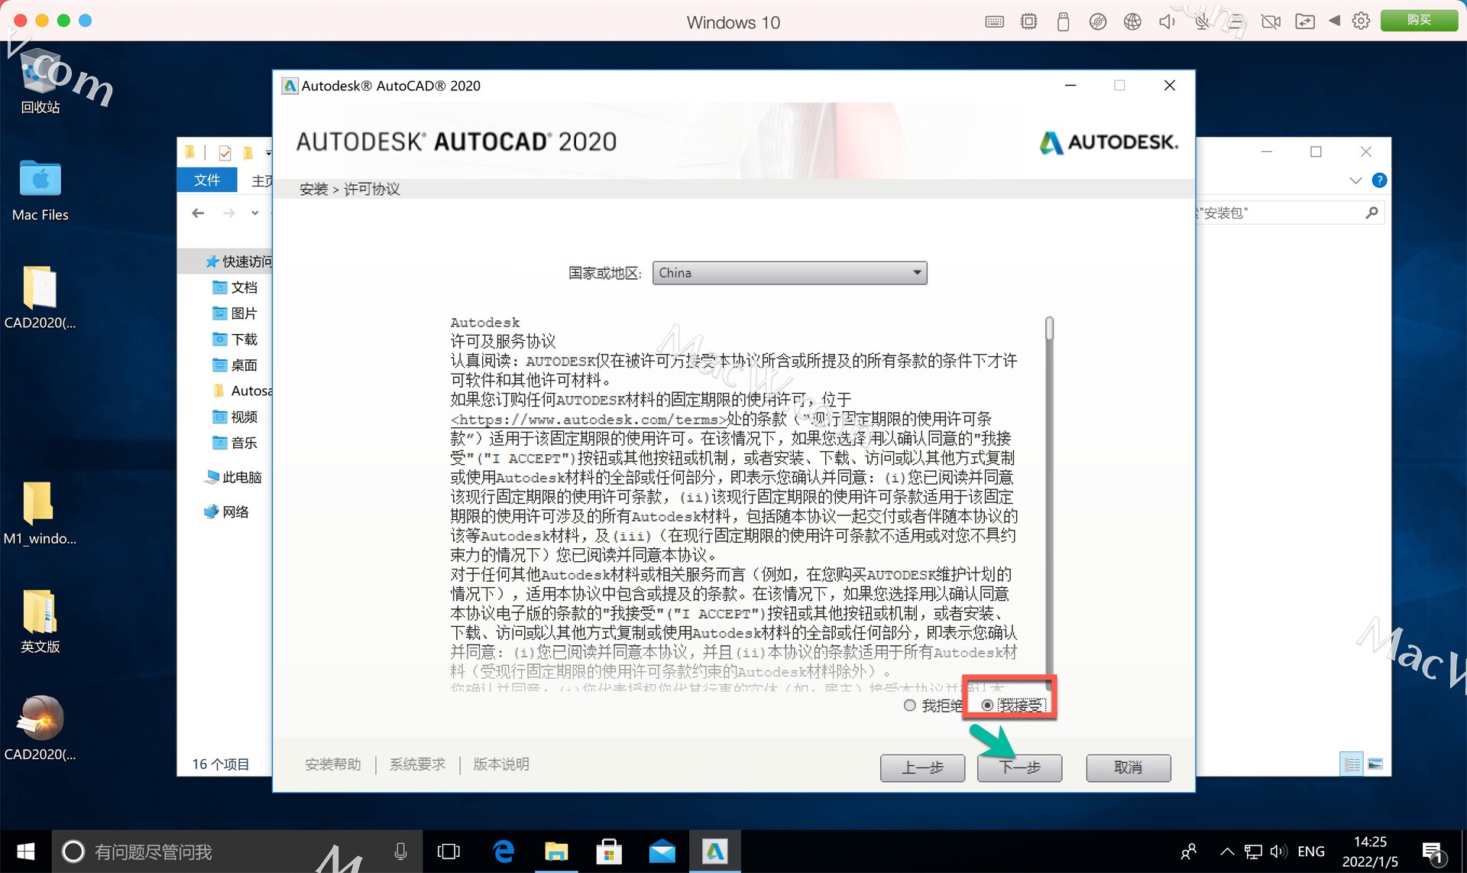Open the Mail app in the taskbar

pos(662,851)
